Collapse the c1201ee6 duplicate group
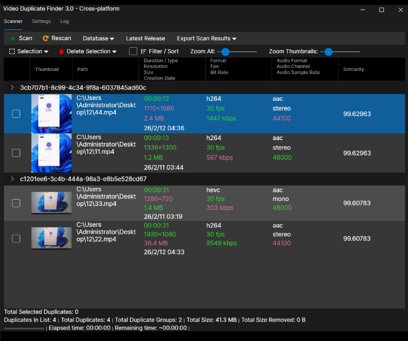408x341 pixels. [12, 179]
